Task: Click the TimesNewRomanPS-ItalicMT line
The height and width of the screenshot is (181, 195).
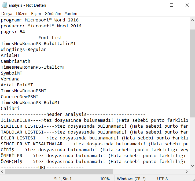Action: 33,67
